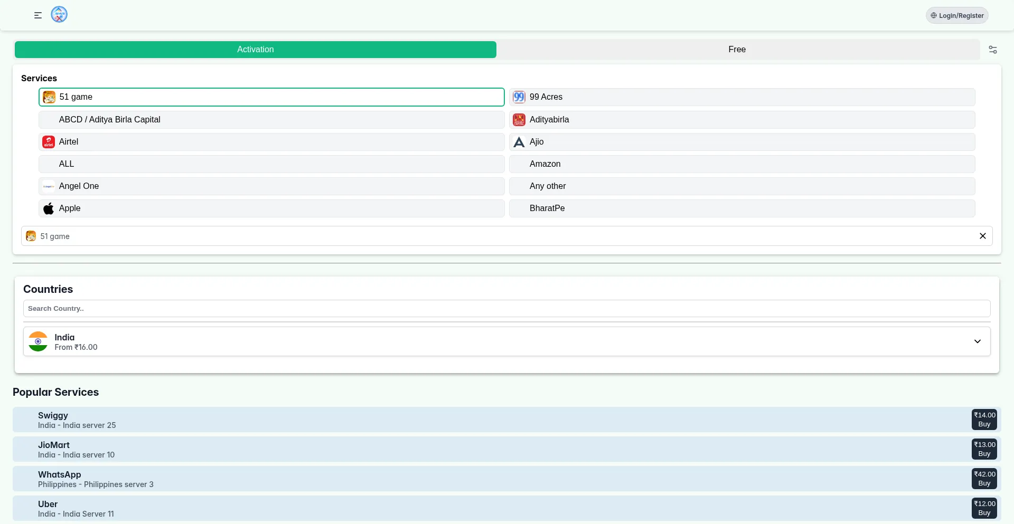1014x524 pixels.
Task: Click the WhatsApp service name
Action: coord(60,474)
